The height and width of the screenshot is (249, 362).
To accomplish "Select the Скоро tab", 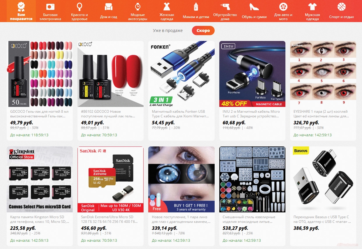I will click(x=203, y=31).
